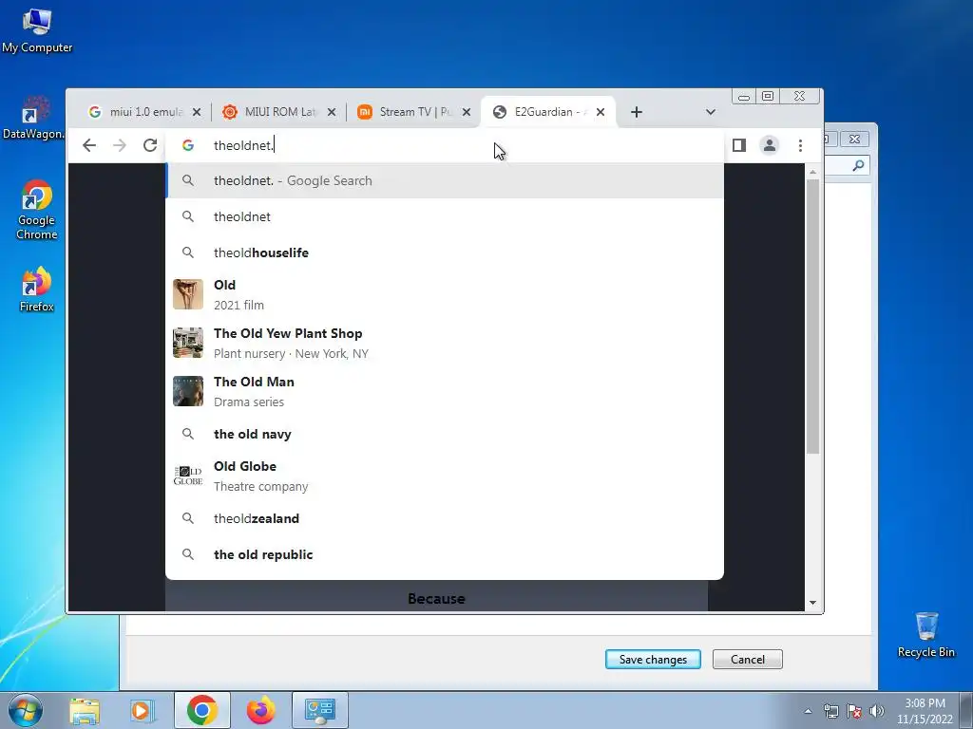Choose 'theoldzealand' suggestion
This screenshot has width=973, height=729.
click(x=445, y=518)
